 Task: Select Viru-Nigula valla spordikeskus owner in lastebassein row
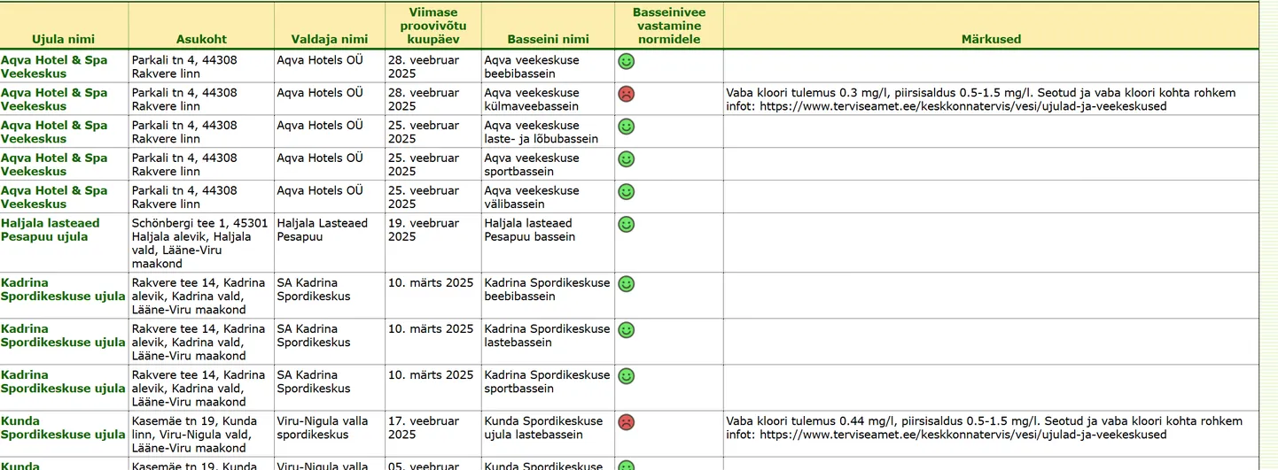330,435
